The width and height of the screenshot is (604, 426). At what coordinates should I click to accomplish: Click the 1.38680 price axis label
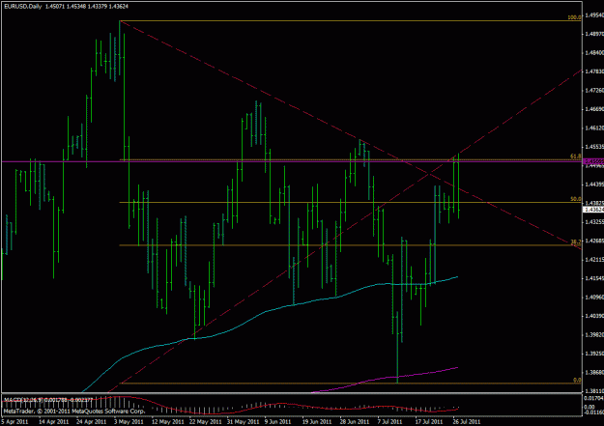pyautogui.click(x=594, y=373)
